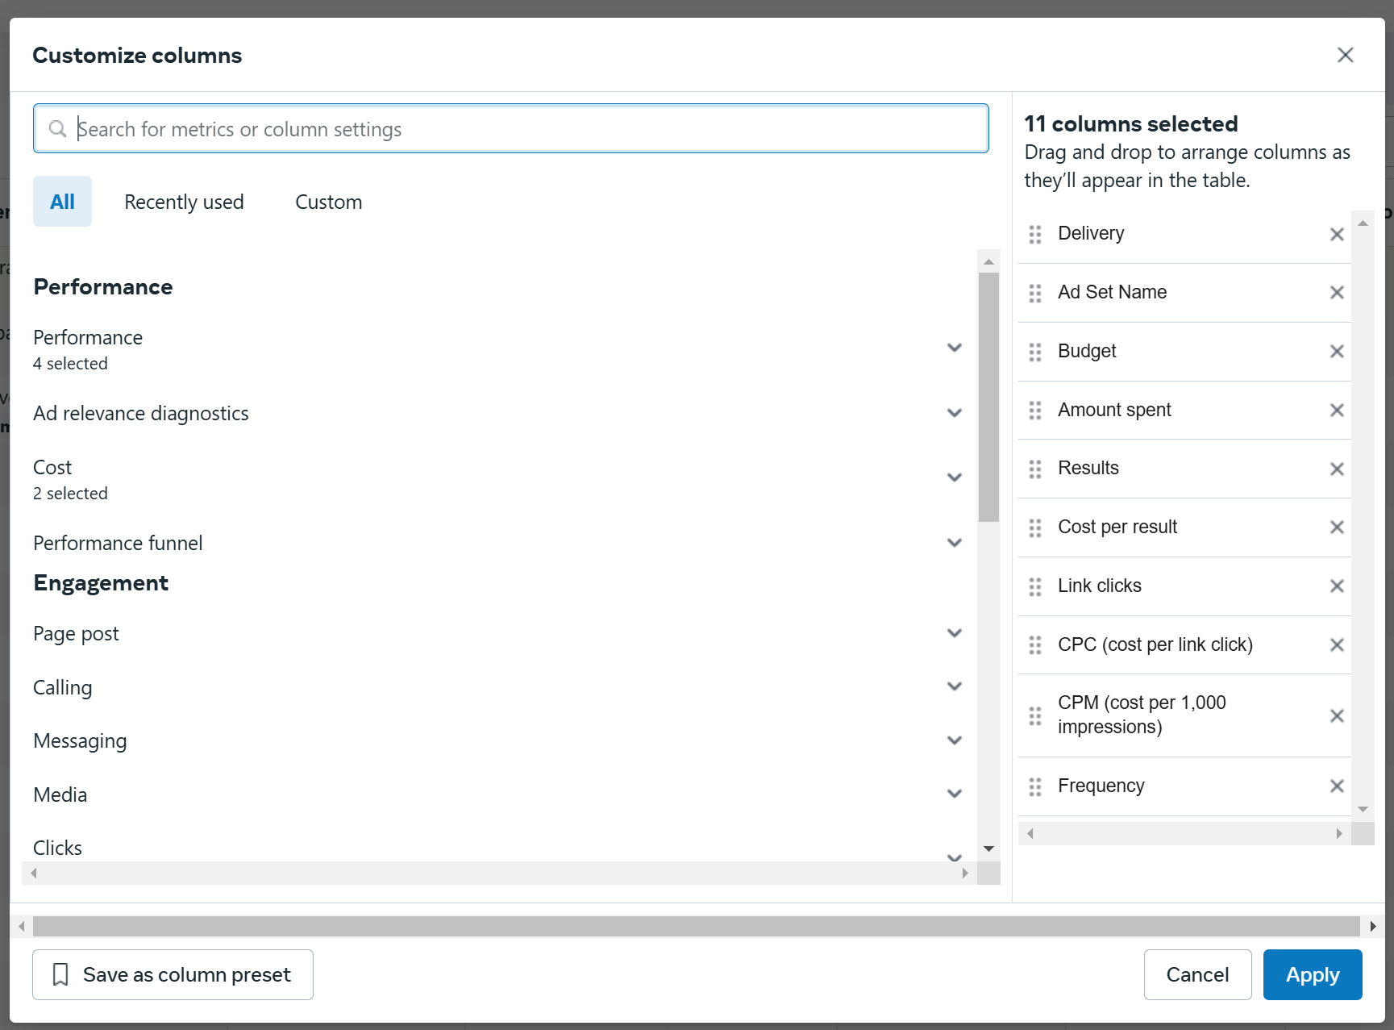Viewport: 1394px width, 1030px height.
Task: Remove the Results column
Action: coord(1337,469)
